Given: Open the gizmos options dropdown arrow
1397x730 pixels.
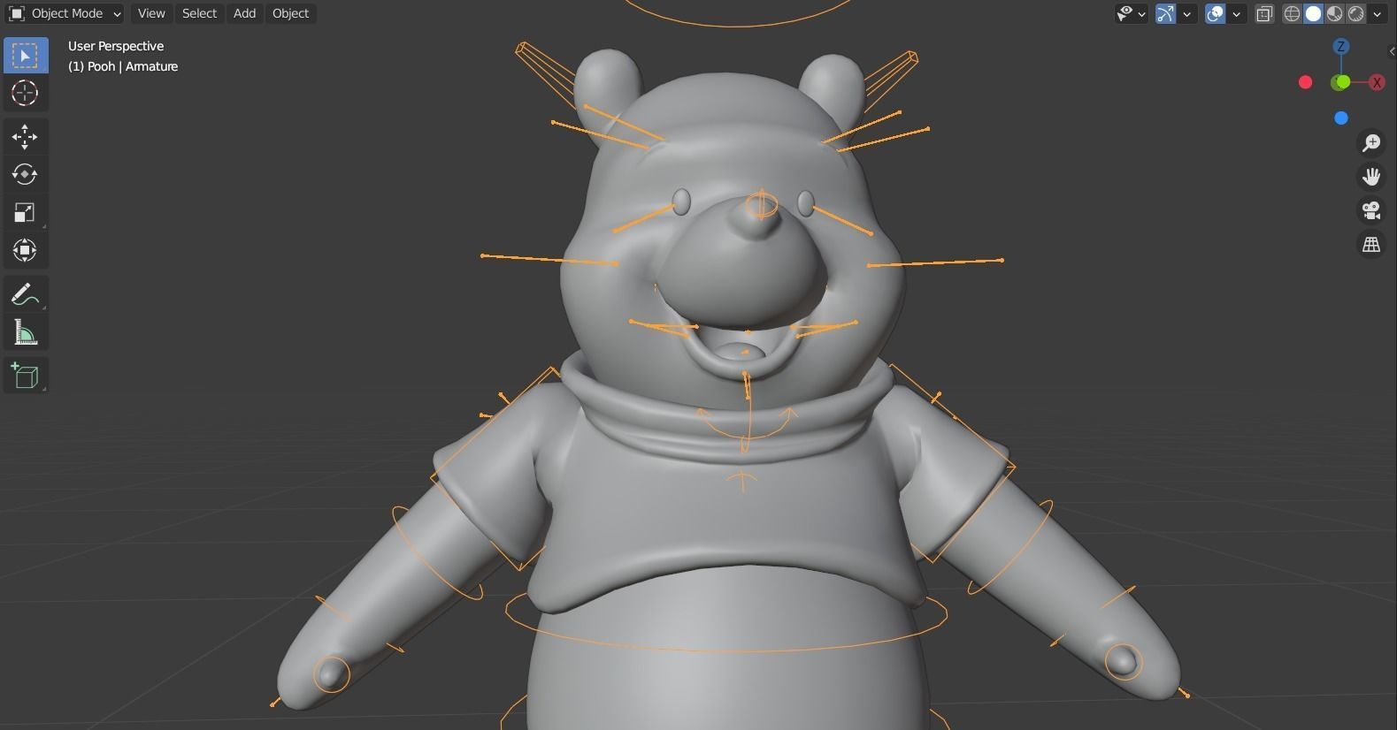Looking at the screenshot, I should pos(1187,13).
